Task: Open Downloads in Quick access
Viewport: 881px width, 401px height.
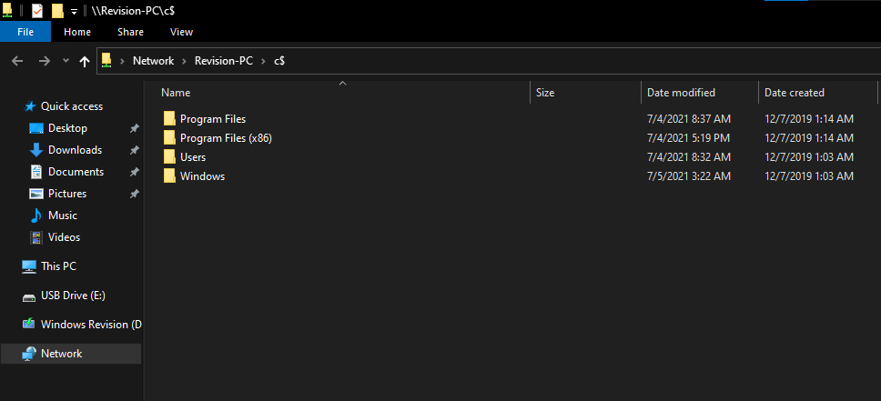Action: click(75, 150)
